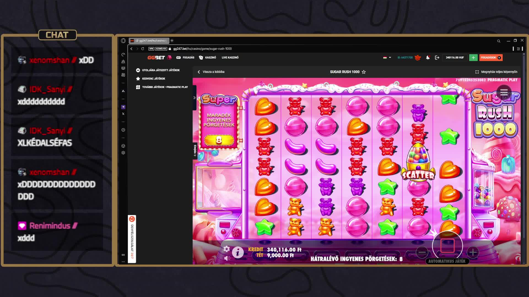529x297 pixels.
Task: Toggle the slot game sound speaker
Action: point(227,258)
